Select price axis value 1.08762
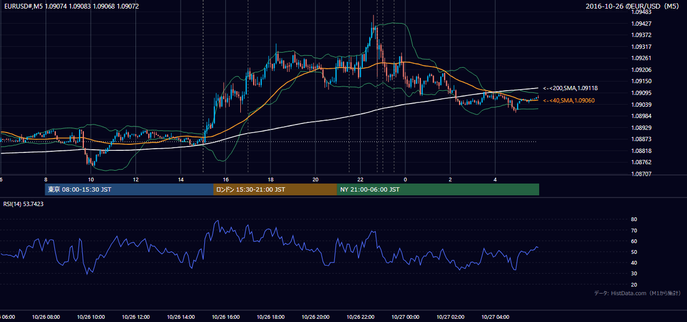 click(x=641, y=162)
